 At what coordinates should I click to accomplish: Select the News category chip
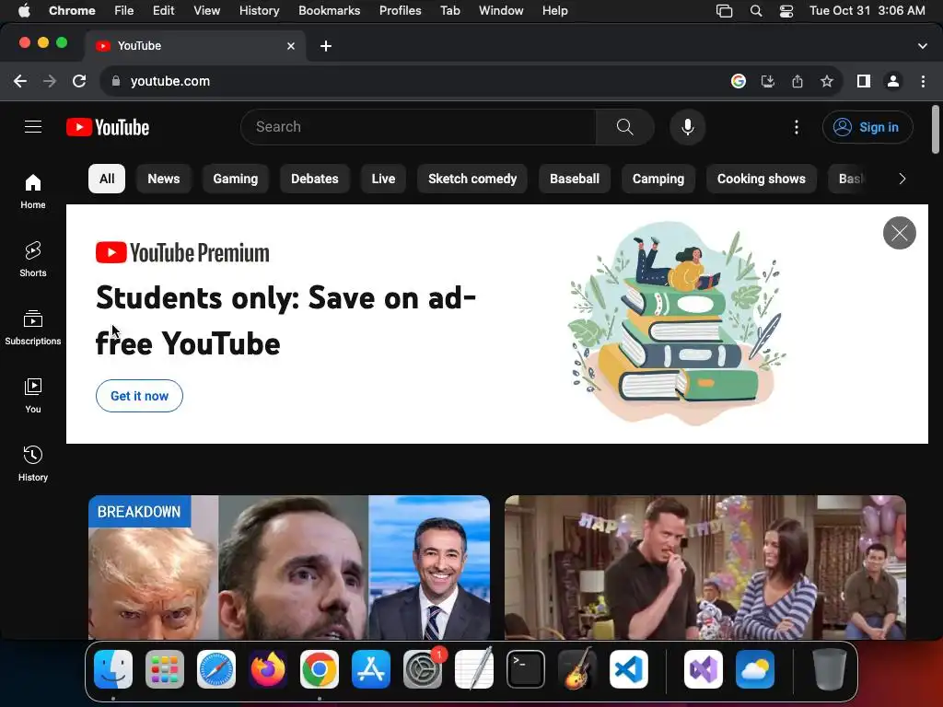tap(164, 179)
